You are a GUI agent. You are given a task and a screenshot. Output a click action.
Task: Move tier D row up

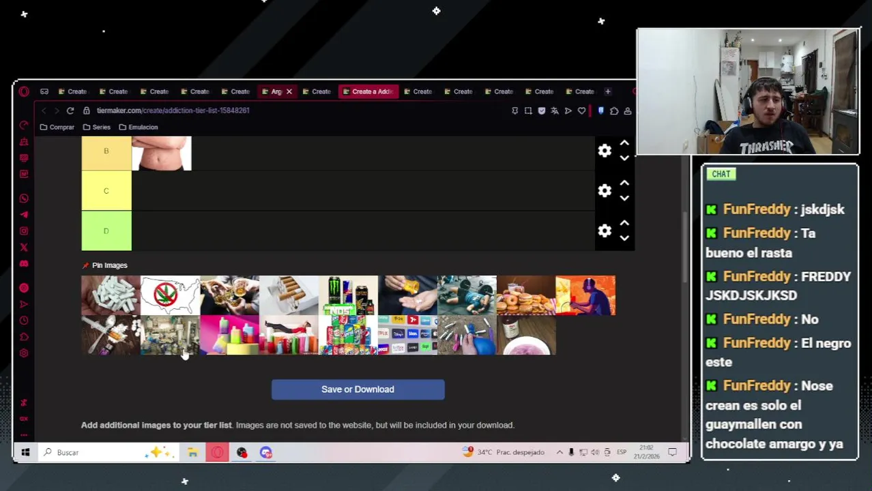coord(624,223)
